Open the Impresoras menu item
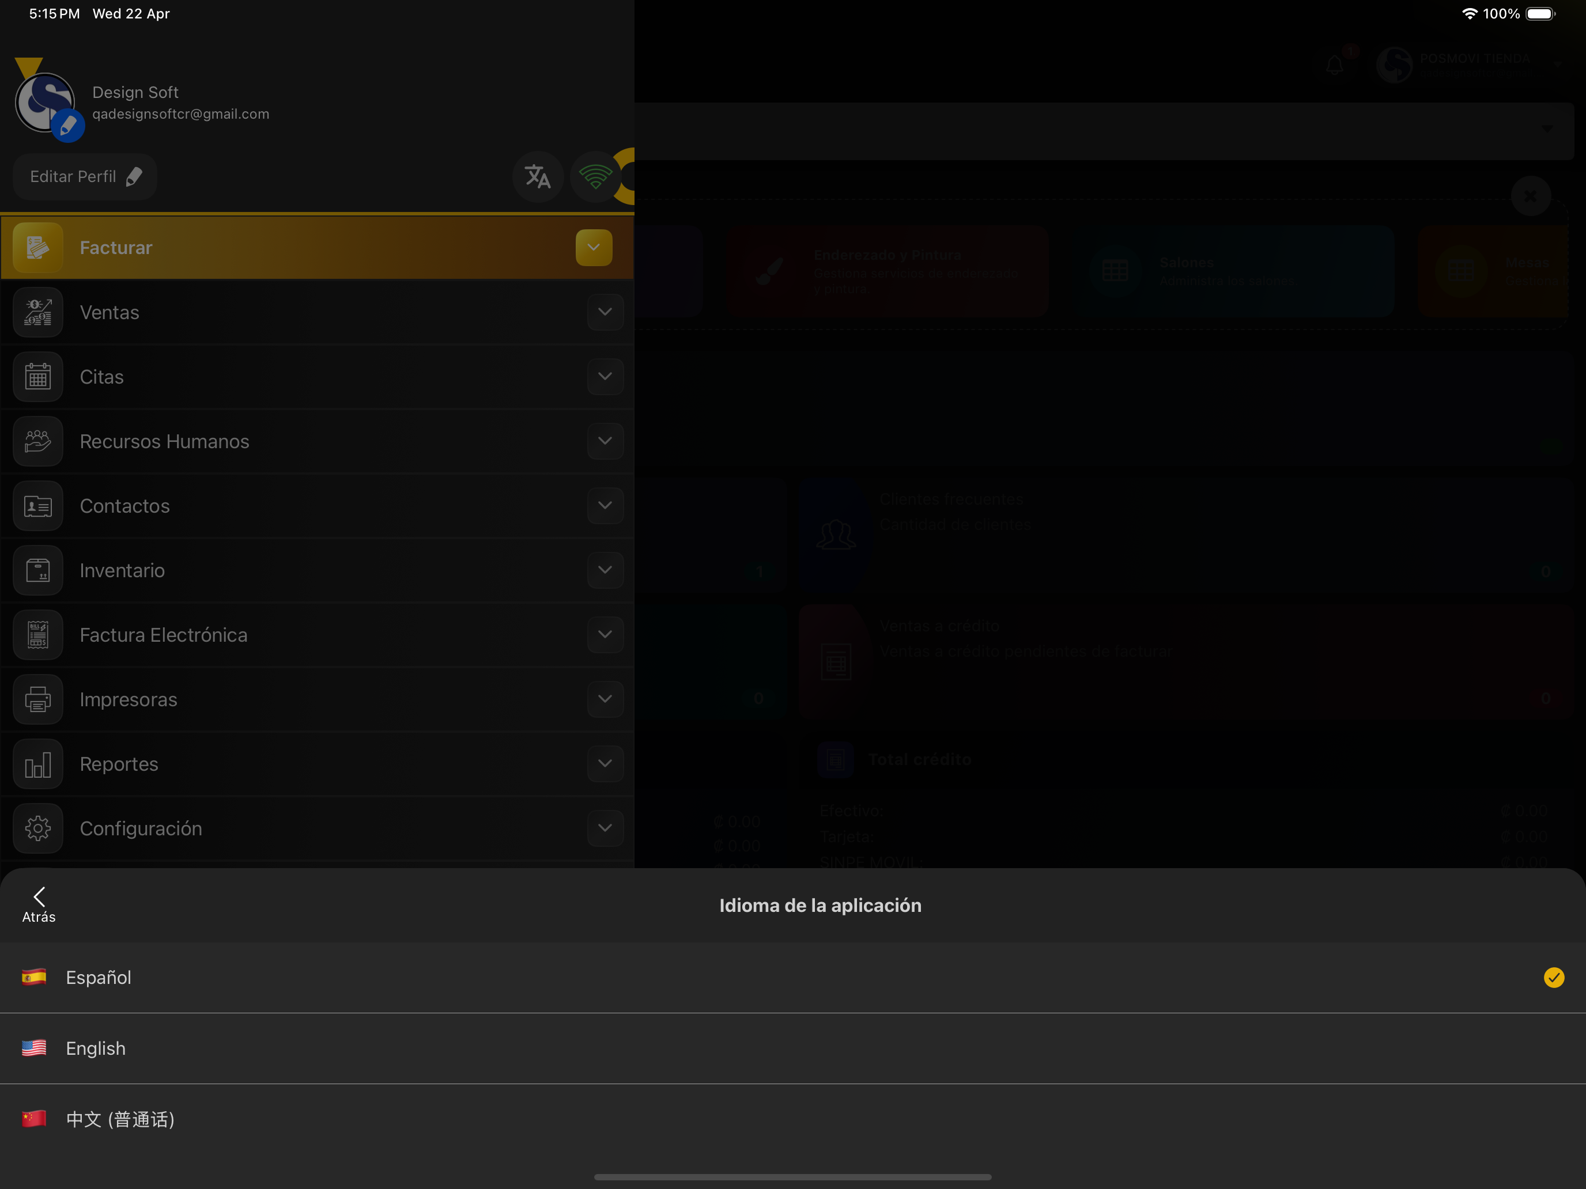Image resolution: width=1586 pixels, height=1189 pixels. tap(317, 699)
